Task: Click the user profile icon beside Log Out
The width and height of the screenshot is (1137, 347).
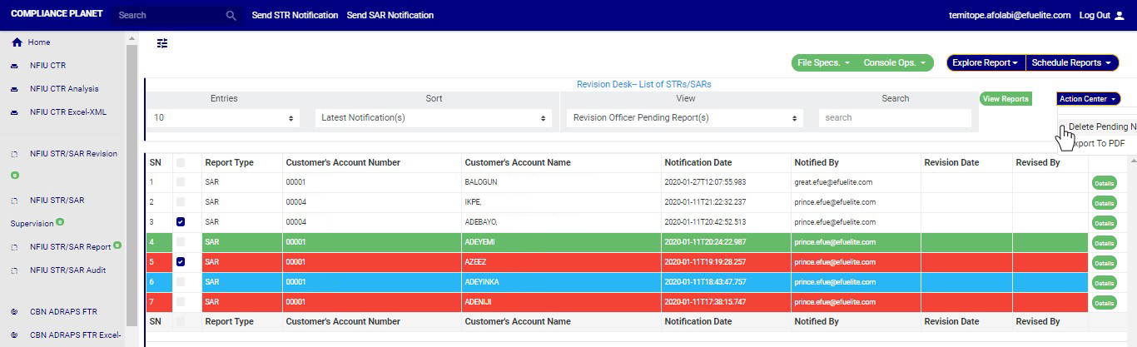Action: pyautogui.click(x=1119, y=16)
